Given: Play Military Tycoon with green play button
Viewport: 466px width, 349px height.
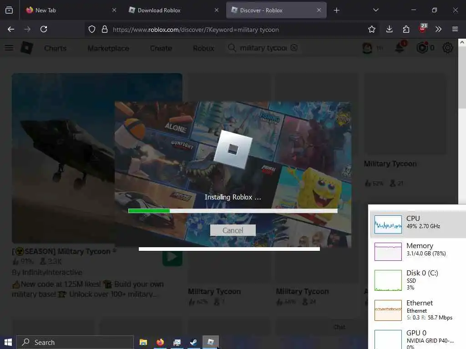Looking at the screenshot, I should [x=172, y=257].
